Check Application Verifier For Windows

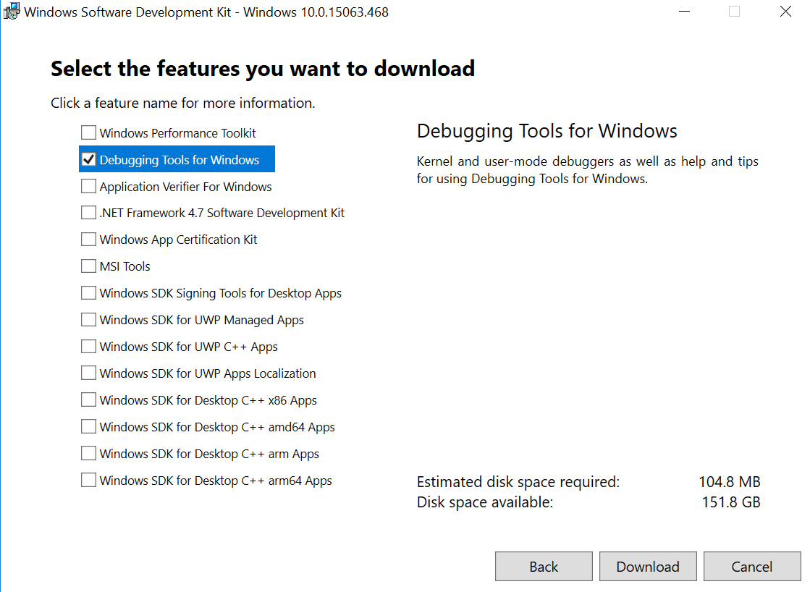click(88, 185)
